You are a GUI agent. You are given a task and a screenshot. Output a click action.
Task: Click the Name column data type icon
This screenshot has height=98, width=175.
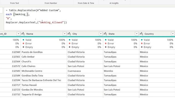tap(23, 34)
